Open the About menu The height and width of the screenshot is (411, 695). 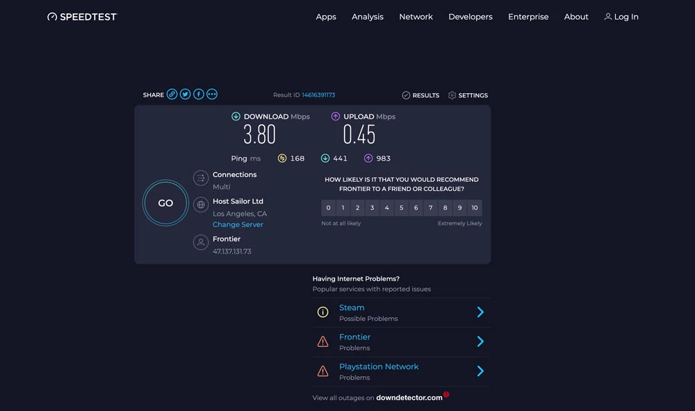point(576,17)
